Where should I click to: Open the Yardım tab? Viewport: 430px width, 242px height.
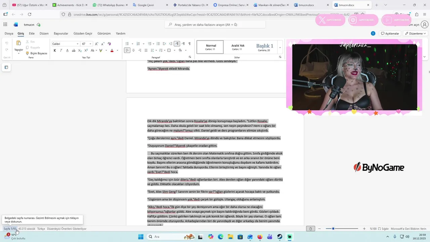[x=121, y=34]
